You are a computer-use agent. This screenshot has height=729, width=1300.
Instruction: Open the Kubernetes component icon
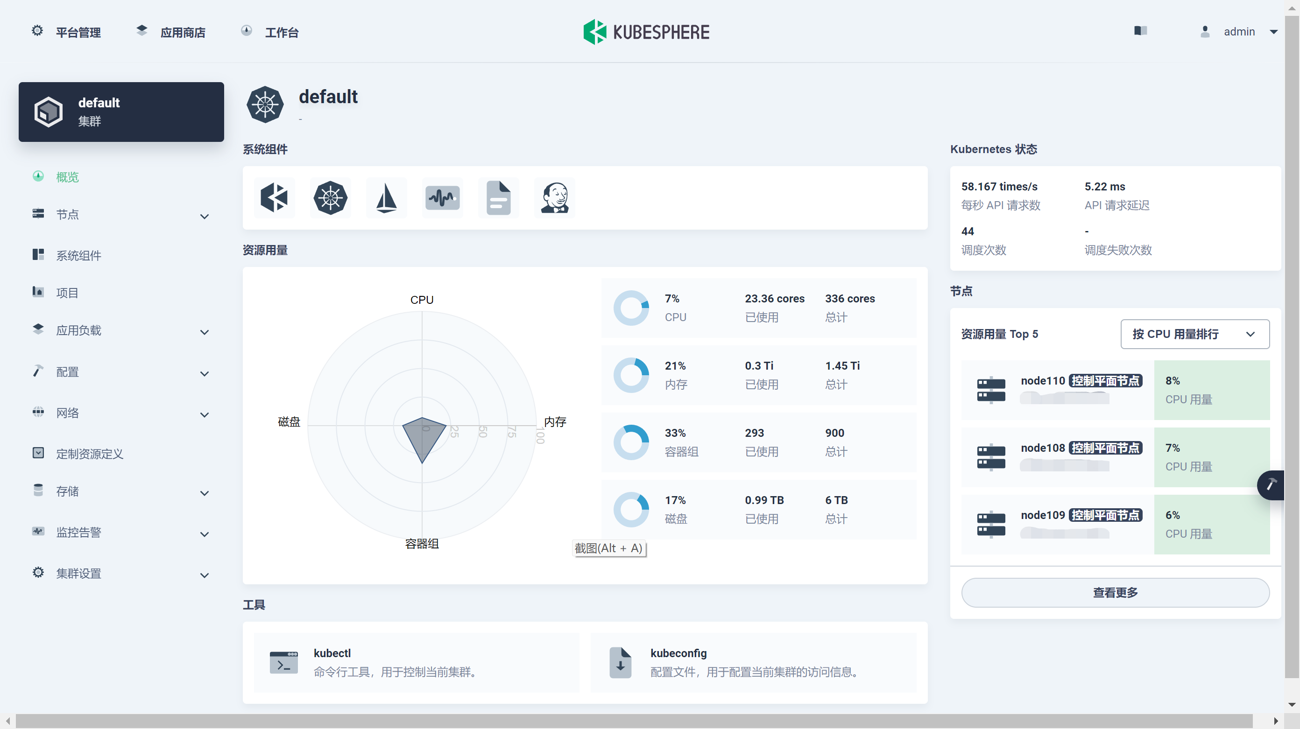click(x=330, y=198)
